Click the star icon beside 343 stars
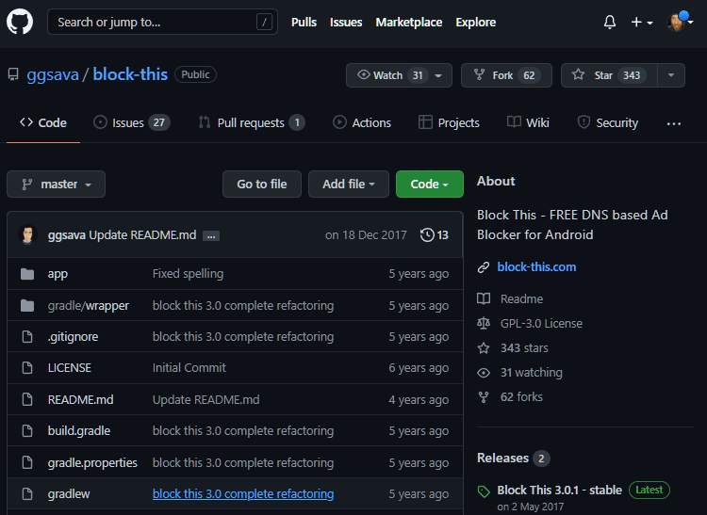707x515 pixels. (x=484, y=348)
